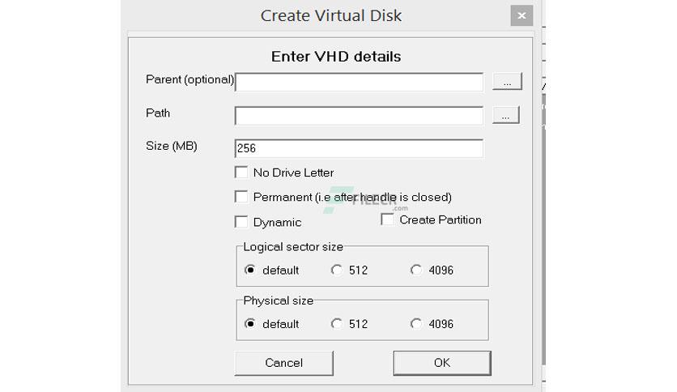Confirm with the OK button
Screen dimensions: 677x392
442,363
